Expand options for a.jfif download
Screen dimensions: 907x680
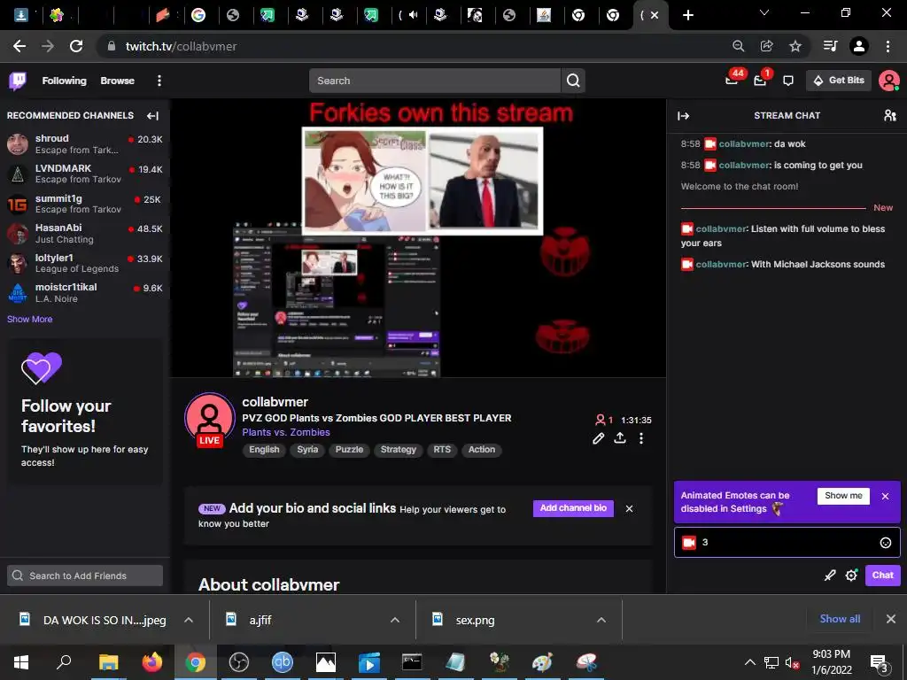[x=395, y=620]
